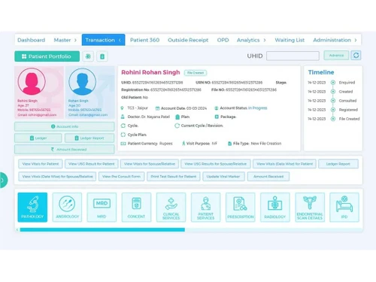Open the Patient 360 tab
This screenshot has height=282, width=376.
[144, 40]
